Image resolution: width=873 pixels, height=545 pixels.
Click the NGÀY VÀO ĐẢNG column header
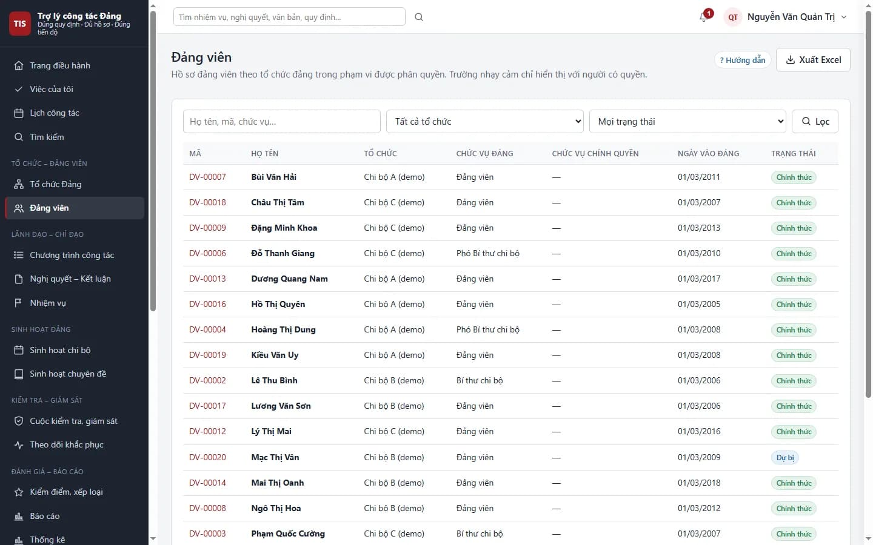pyautogui.click(x=709, y=154)
